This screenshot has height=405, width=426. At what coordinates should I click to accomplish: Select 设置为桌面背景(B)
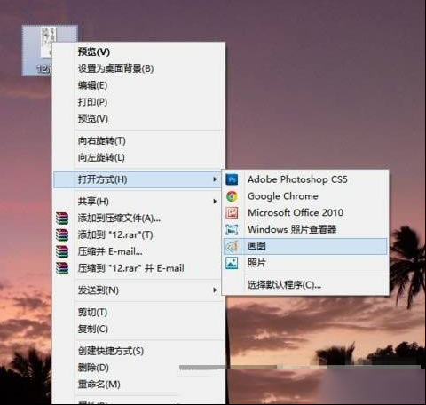[x=115, y=68]
